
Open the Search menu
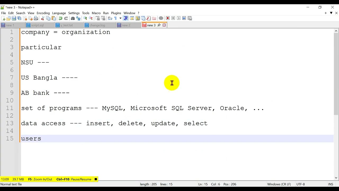21,13
